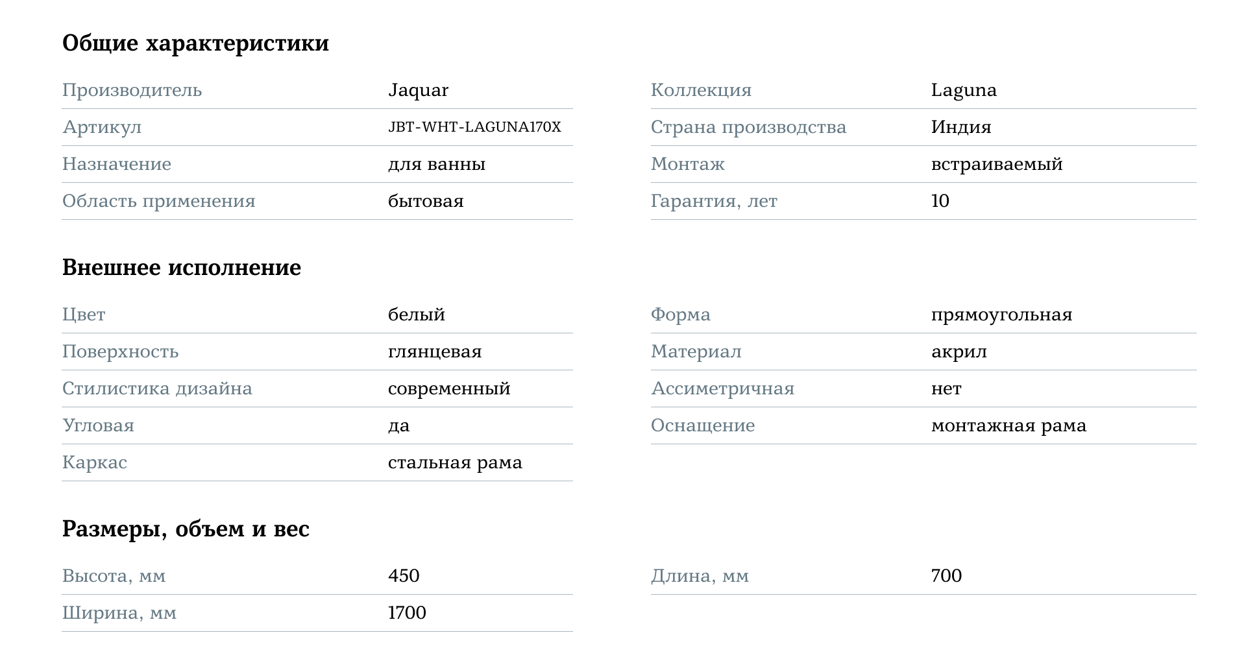Click the Монтаж value встраиваемый
1246x670 pixels.
(997, 164)
